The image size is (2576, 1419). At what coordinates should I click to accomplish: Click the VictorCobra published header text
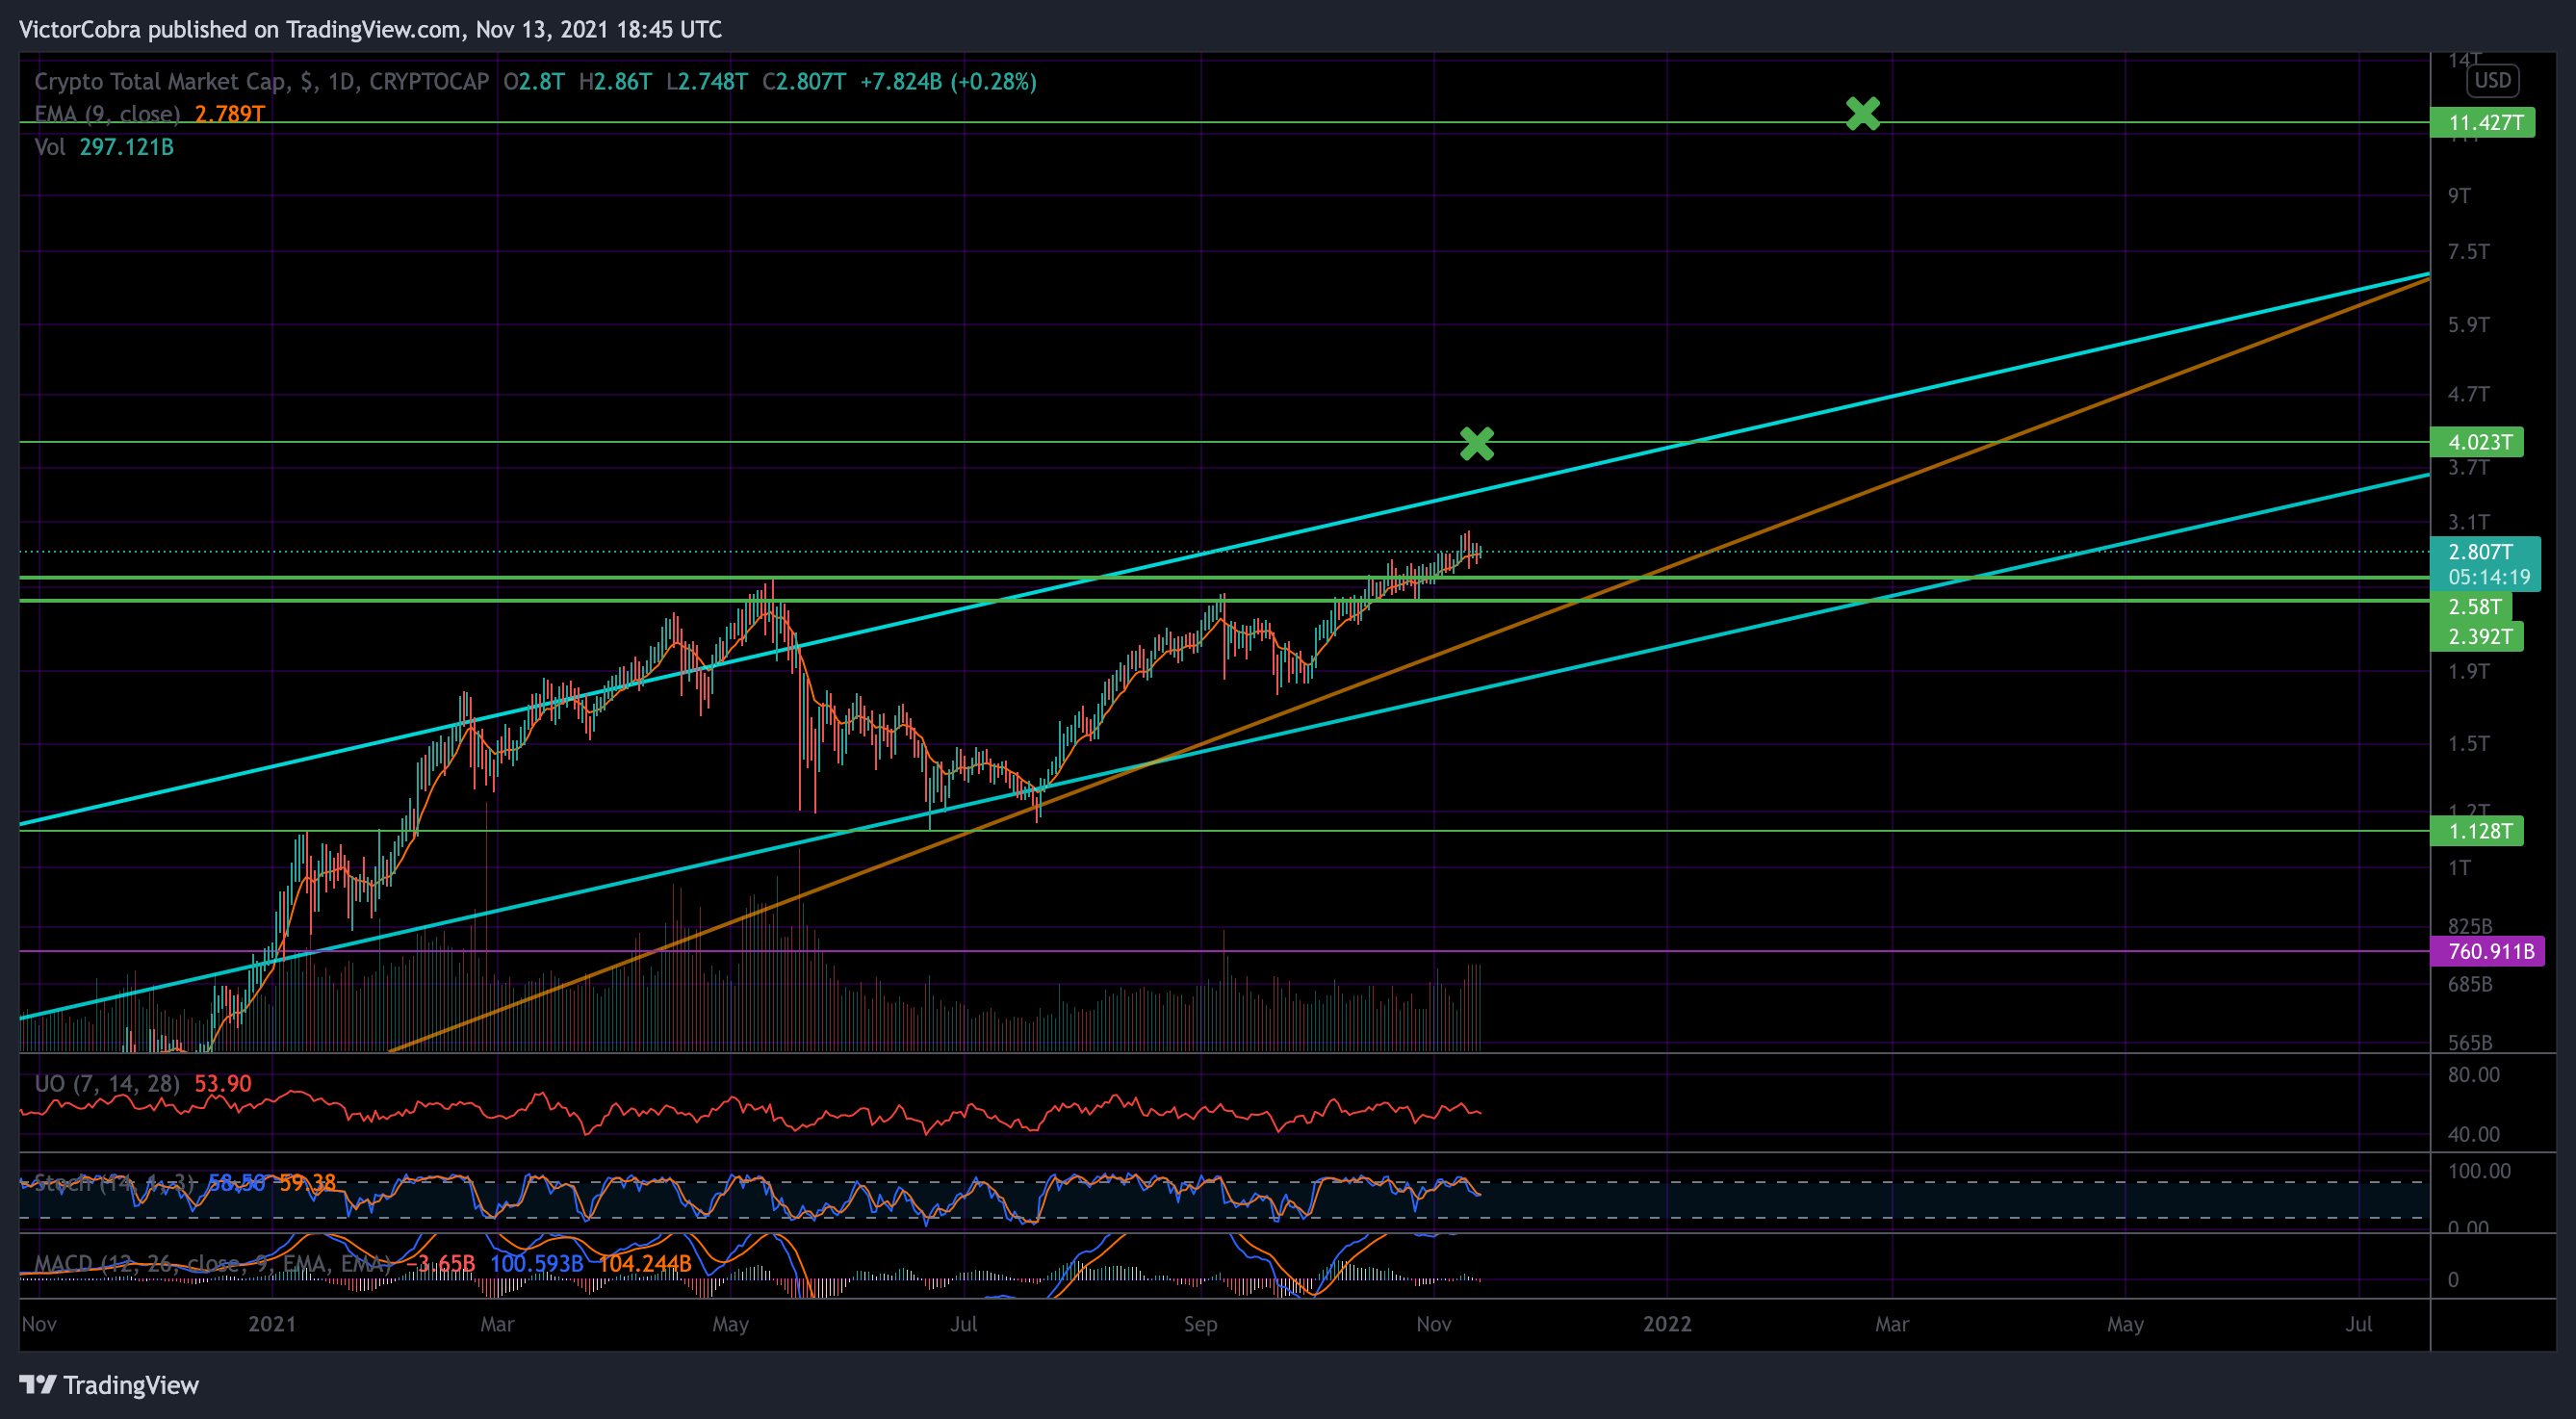click(370, 29)
